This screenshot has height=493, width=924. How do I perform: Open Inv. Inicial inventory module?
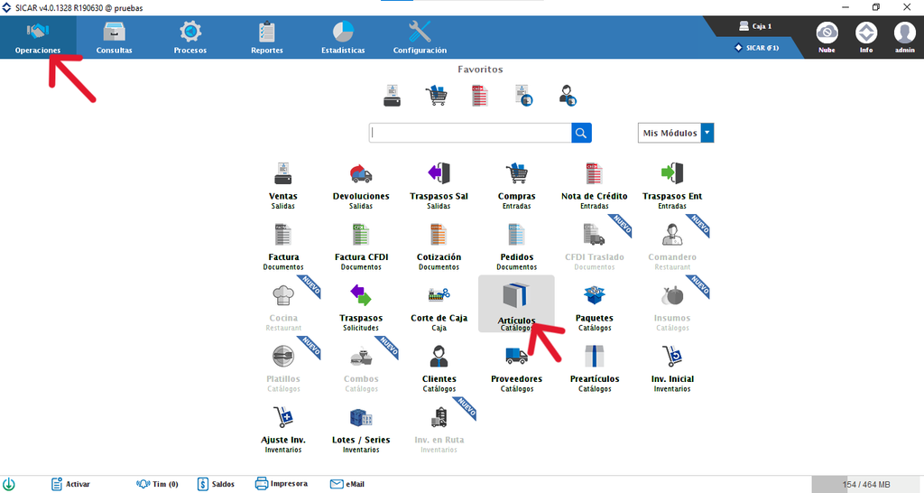[x=672, y=368]
